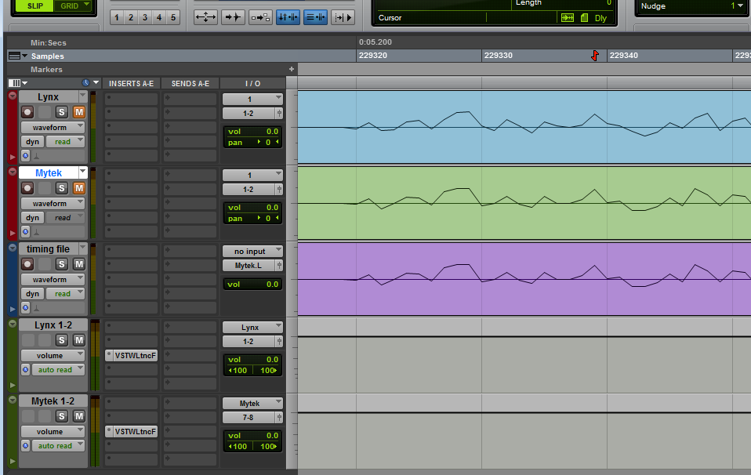This screenshot has width=751, height=475.
Task: Record-enable the timing file track
Action: [x=27, y=264]
